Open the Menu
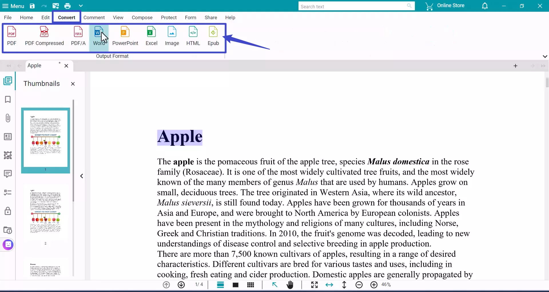 click(x=13, y=6)
